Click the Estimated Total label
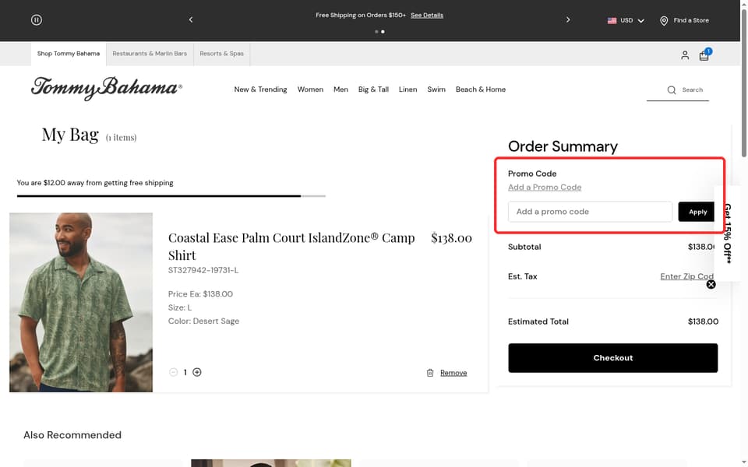The height and width of the screenshot is (467, 748). point(538,321)
